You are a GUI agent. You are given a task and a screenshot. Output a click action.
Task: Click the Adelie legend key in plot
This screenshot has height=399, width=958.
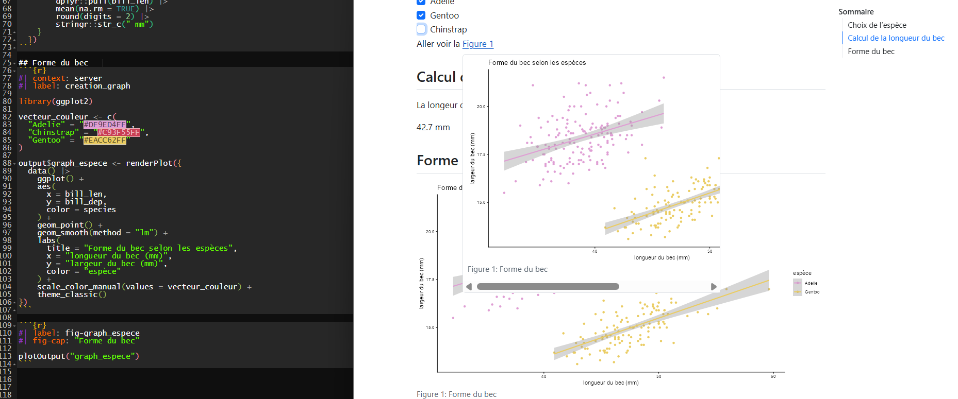point(798,283)
